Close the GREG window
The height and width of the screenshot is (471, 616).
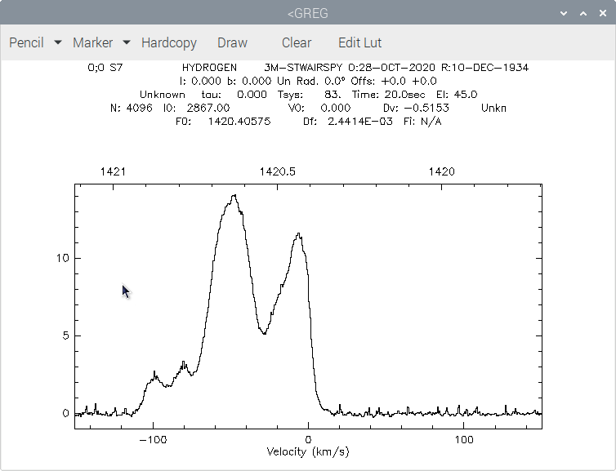click(603, 13)
